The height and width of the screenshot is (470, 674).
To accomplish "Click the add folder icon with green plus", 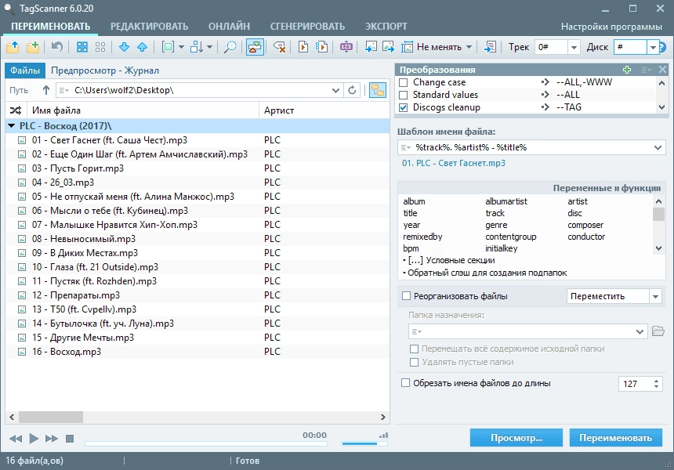I will (33, 47).
